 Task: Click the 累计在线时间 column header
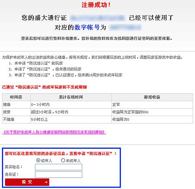pos(71,97)
